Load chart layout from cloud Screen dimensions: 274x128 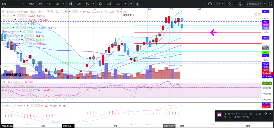[231, 4]
